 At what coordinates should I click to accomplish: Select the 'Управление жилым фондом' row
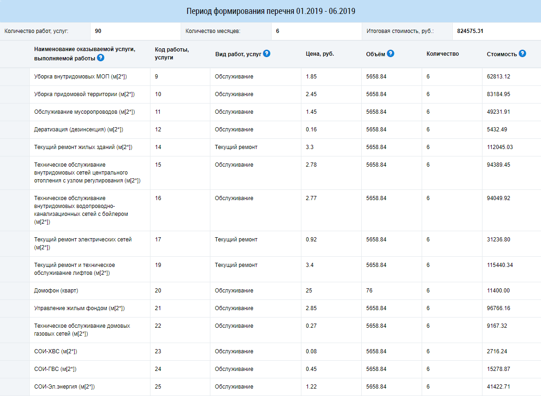pos(79,308)
